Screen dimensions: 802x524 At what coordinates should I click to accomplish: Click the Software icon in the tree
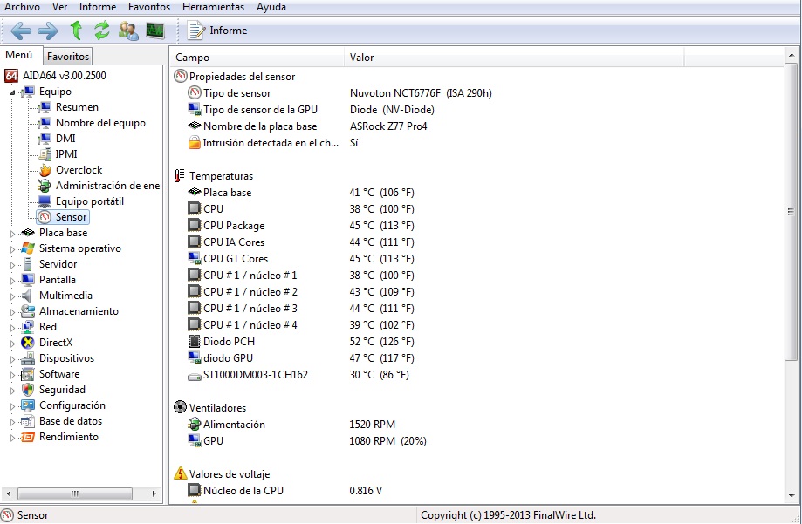[x=28, y=374]
